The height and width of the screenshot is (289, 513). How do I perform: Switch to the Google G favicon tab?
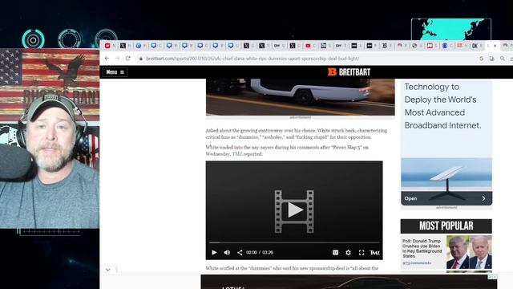pos(139,46)
